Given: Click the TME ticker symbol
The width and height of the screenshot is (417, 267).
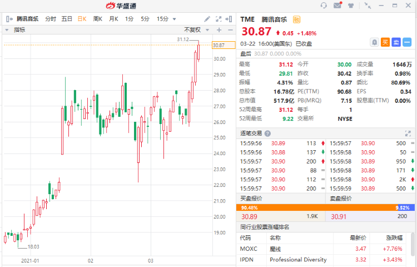Looking at the screenshot, I should 247,19.
